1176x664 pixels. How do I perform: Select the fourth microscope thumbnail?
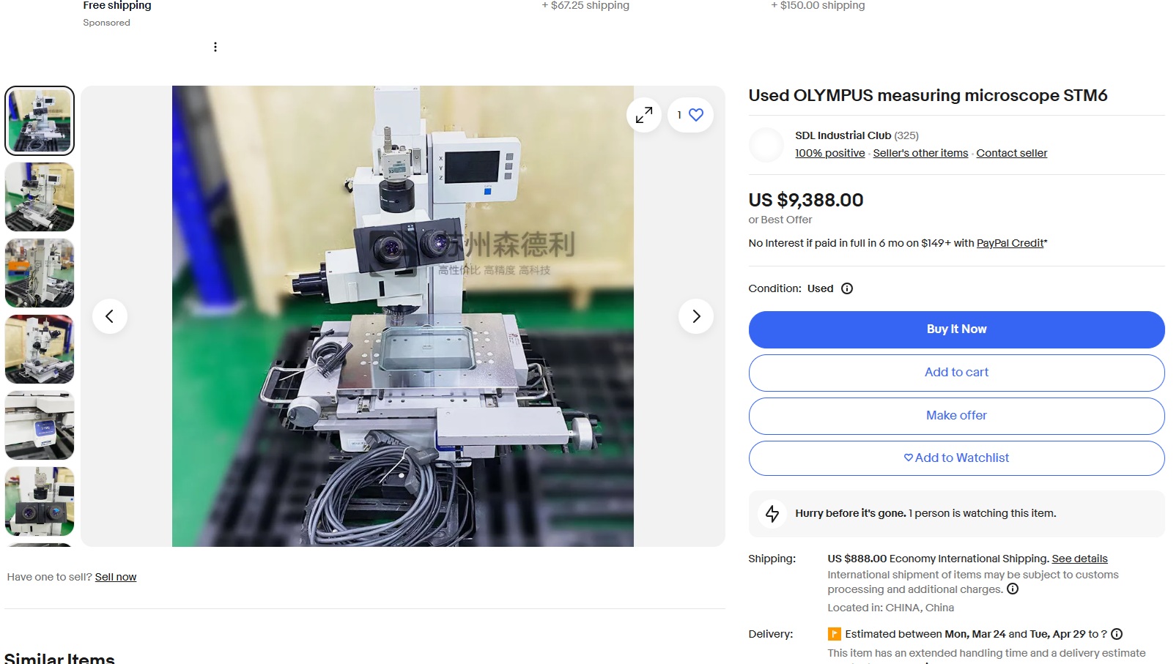tap(40, 349)
